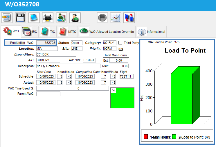
Task: Click the Rsv man hours field
Action: pyautogui.click(x=119, y=66)
